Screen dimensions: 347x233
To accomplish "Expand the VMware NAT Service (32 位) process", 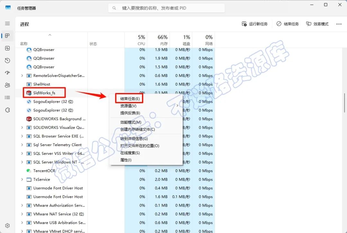I will [x=22, y=214].
